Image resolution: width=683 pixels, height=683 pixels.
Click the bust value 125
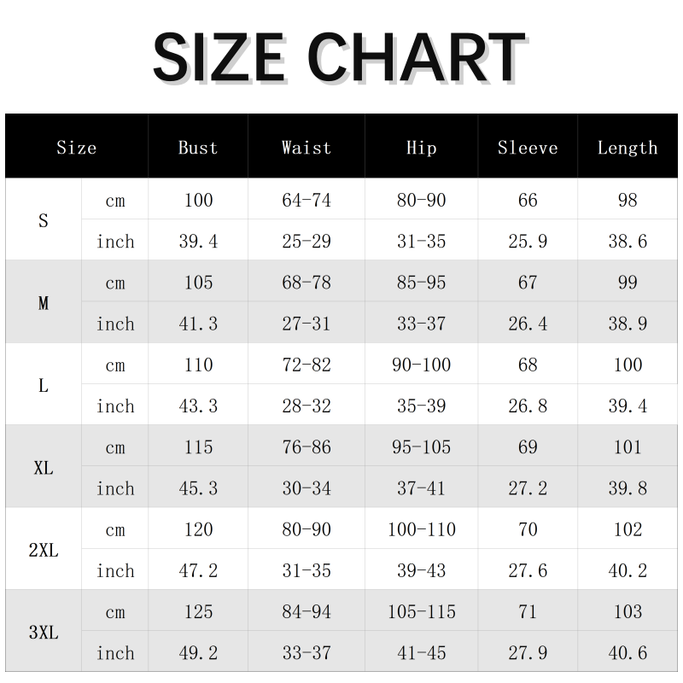click(198, 612)
